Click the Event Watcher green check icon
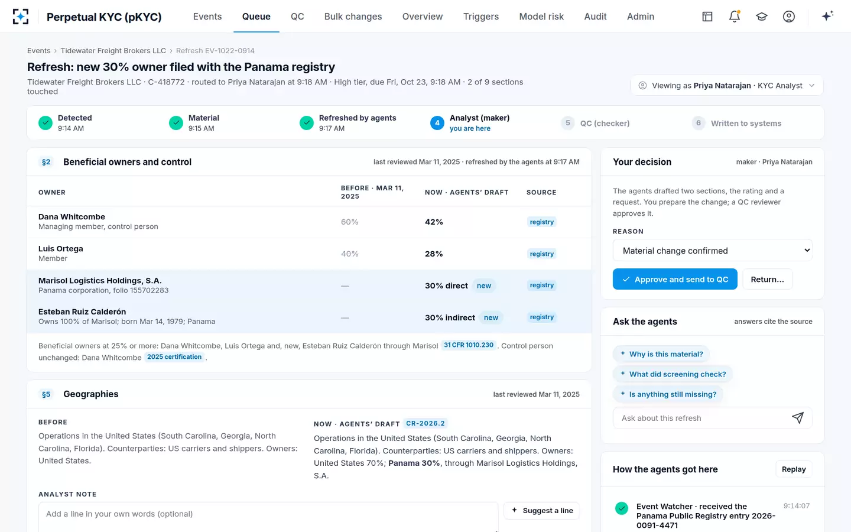This screenshot has height=532, width=851. (x=622, y=508)
